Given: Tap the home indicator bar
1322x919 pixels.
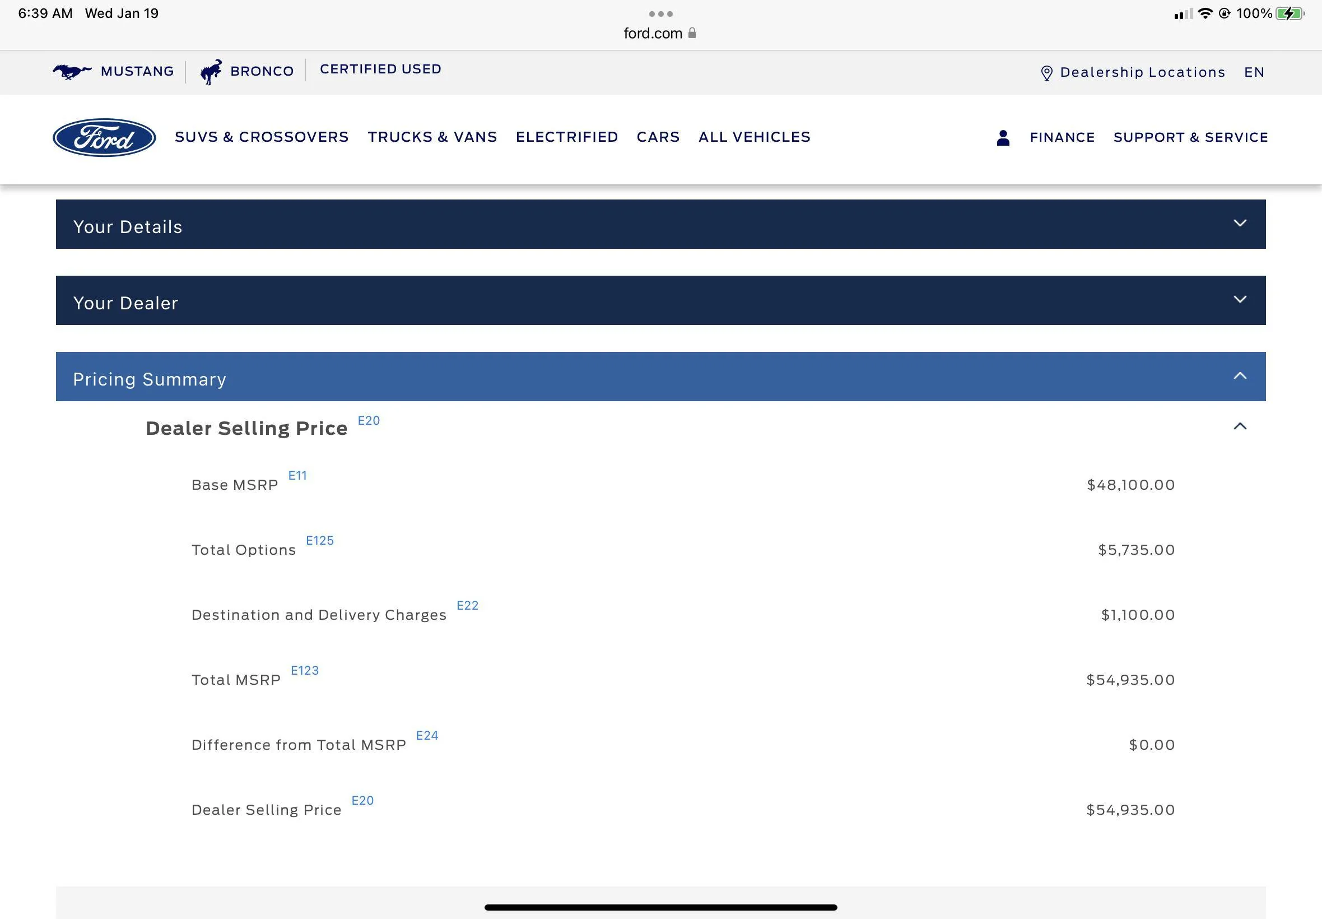Looking at the screenshot, I should pos(660,907).
